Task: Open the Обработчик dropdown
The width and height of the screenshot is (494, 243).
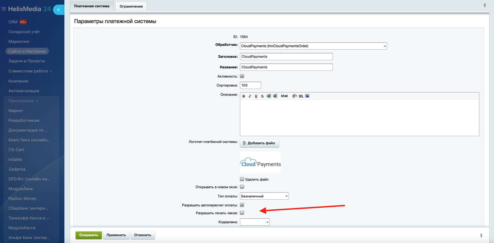Action: [313, 46]
